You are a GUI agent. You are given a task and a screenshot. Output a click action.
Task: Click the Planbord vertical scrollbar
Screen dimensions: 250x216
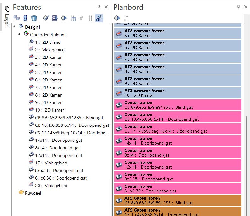pyautogui.click(x=247, y=166)
